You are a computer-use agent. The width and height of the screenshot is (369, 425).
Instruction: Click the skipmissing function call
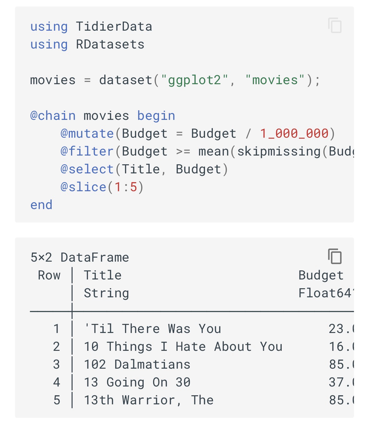point(279,151)
